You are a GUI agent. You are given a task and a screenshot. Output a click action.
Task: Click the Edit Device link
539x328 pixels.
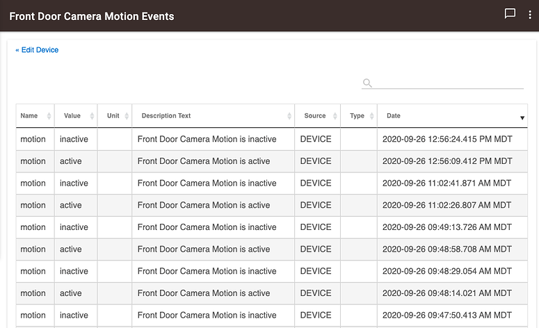[38, 50]
